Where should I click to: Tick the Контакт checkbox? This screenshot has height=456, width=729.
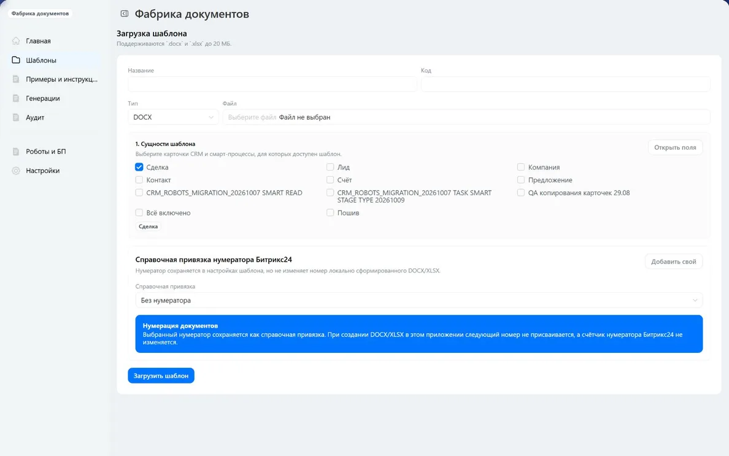139,179
